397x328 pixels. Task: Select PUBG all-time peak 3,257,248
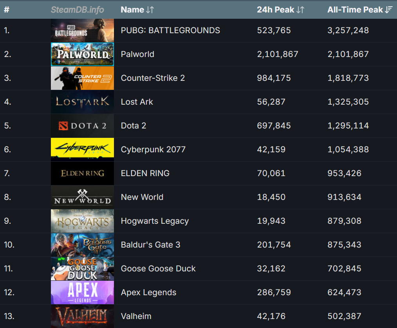(348, 30)
